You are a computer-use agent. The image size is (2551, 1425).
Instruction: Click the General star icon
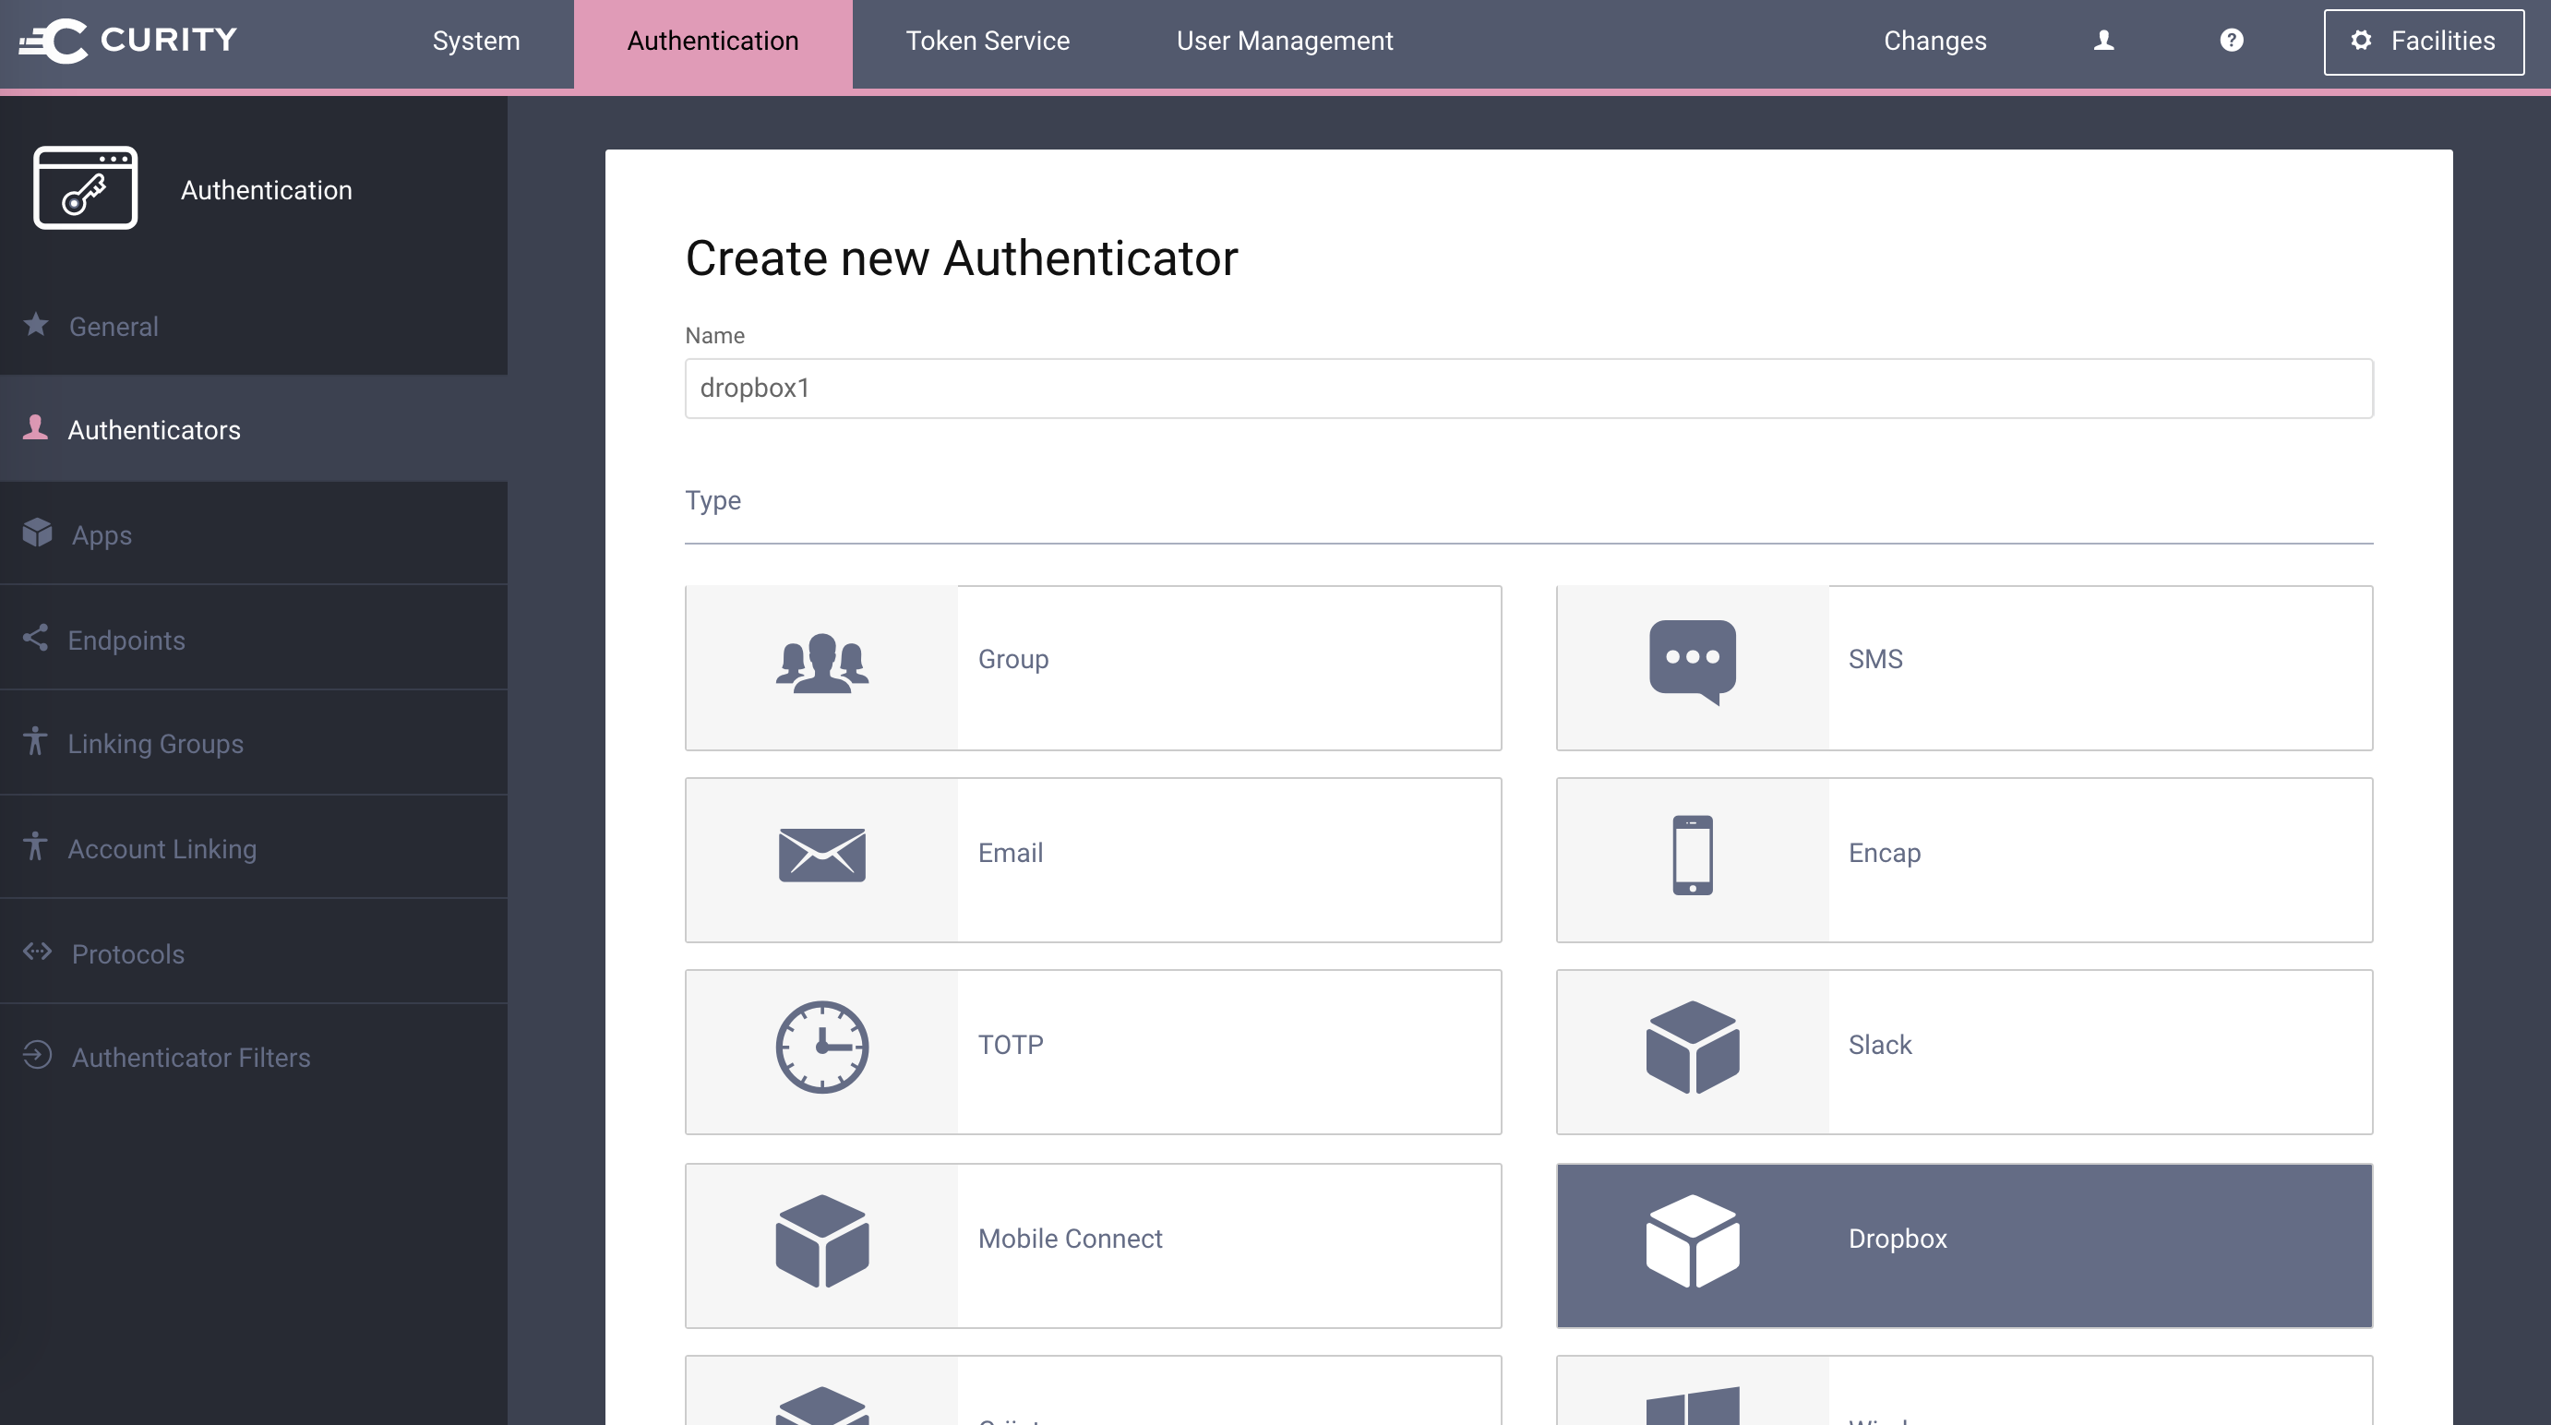coord(36,325)
